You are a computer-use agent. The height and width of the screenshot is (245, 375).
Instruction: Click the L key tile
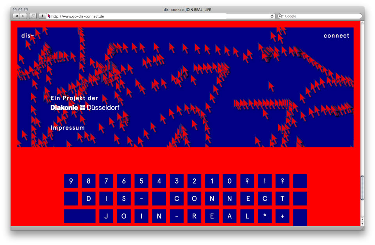point(247,216)
